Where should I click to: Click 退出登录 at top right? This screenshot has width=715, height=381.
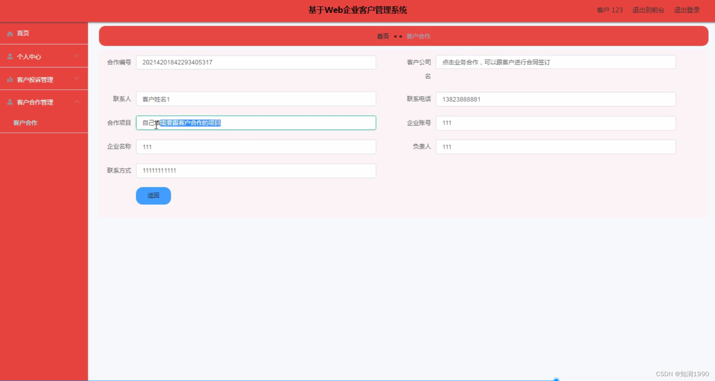click(x=686, y=10)
